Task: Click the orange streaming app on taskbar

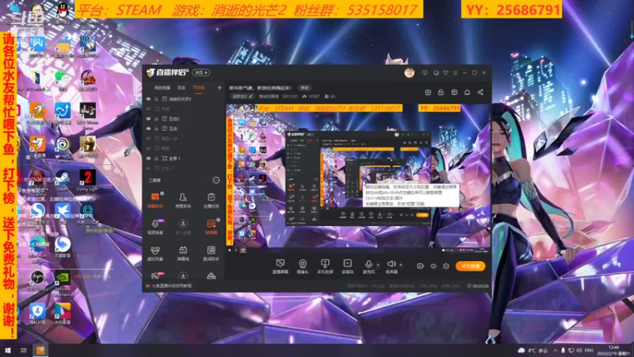Action: tap(40, 350)
